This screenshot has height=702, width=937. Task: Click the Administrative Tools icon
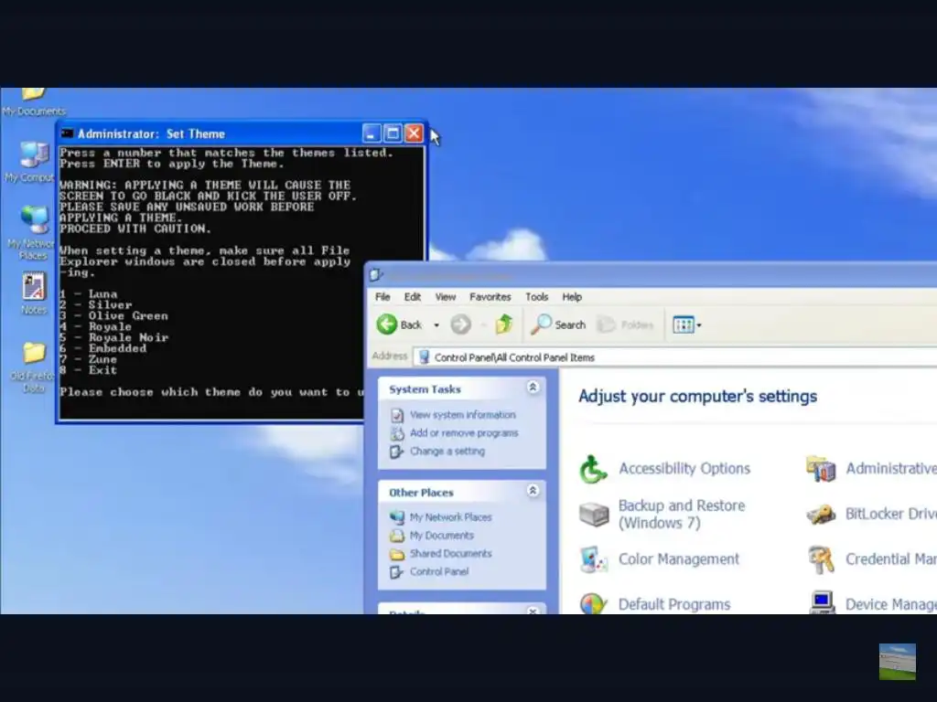pos(821,469)
